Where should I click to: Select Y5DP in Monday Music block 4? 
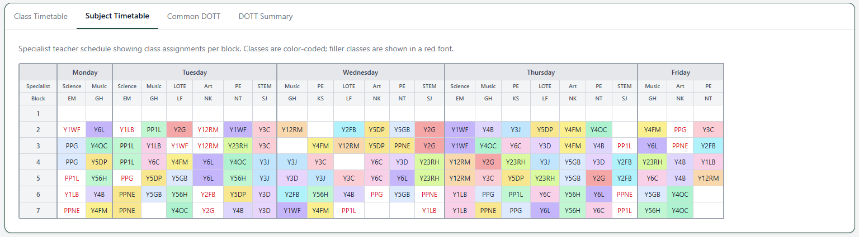99,162
